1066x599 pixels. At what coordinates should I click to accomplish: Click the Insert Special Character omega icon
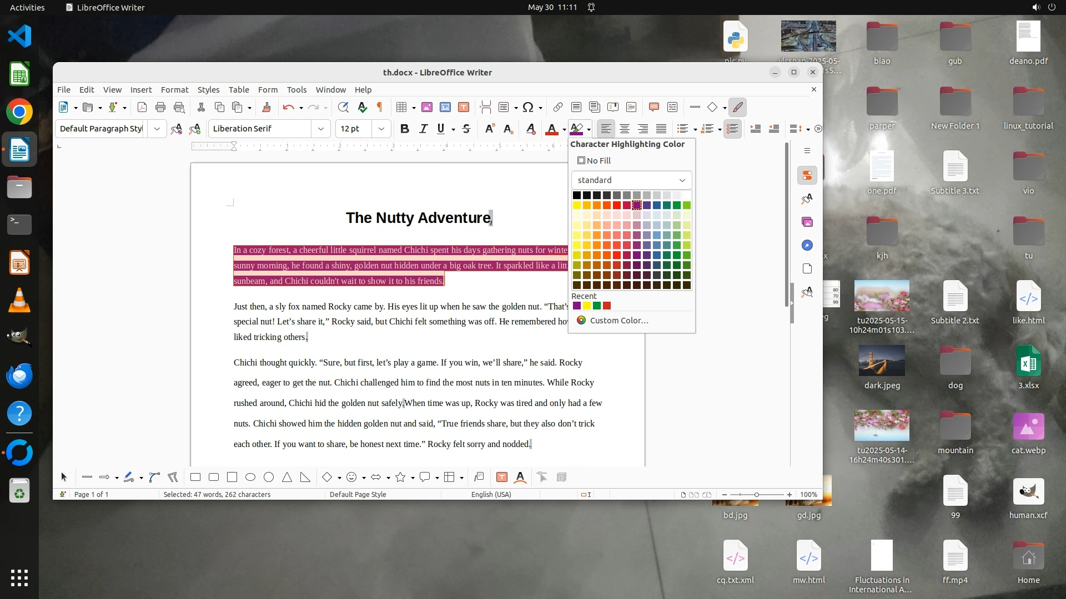click(x=528, y=107)
